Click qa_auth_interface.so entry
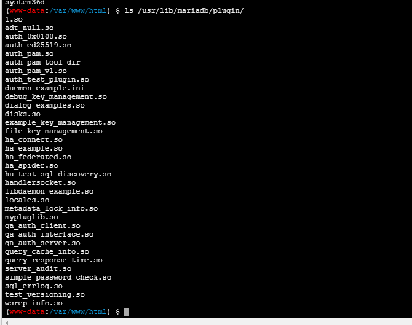The height and width of the screenshot is (325, 412). pyautogui.click(x=49, y=235)
